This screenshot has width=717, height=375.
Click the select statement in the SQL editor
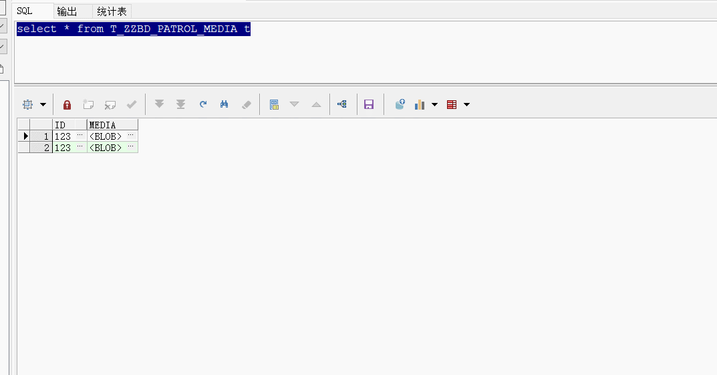(134, 29)
